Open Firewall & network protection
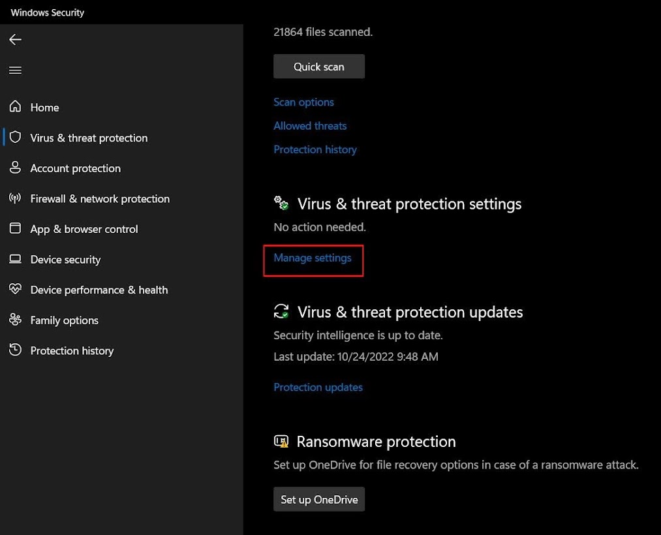 [100, 198]
